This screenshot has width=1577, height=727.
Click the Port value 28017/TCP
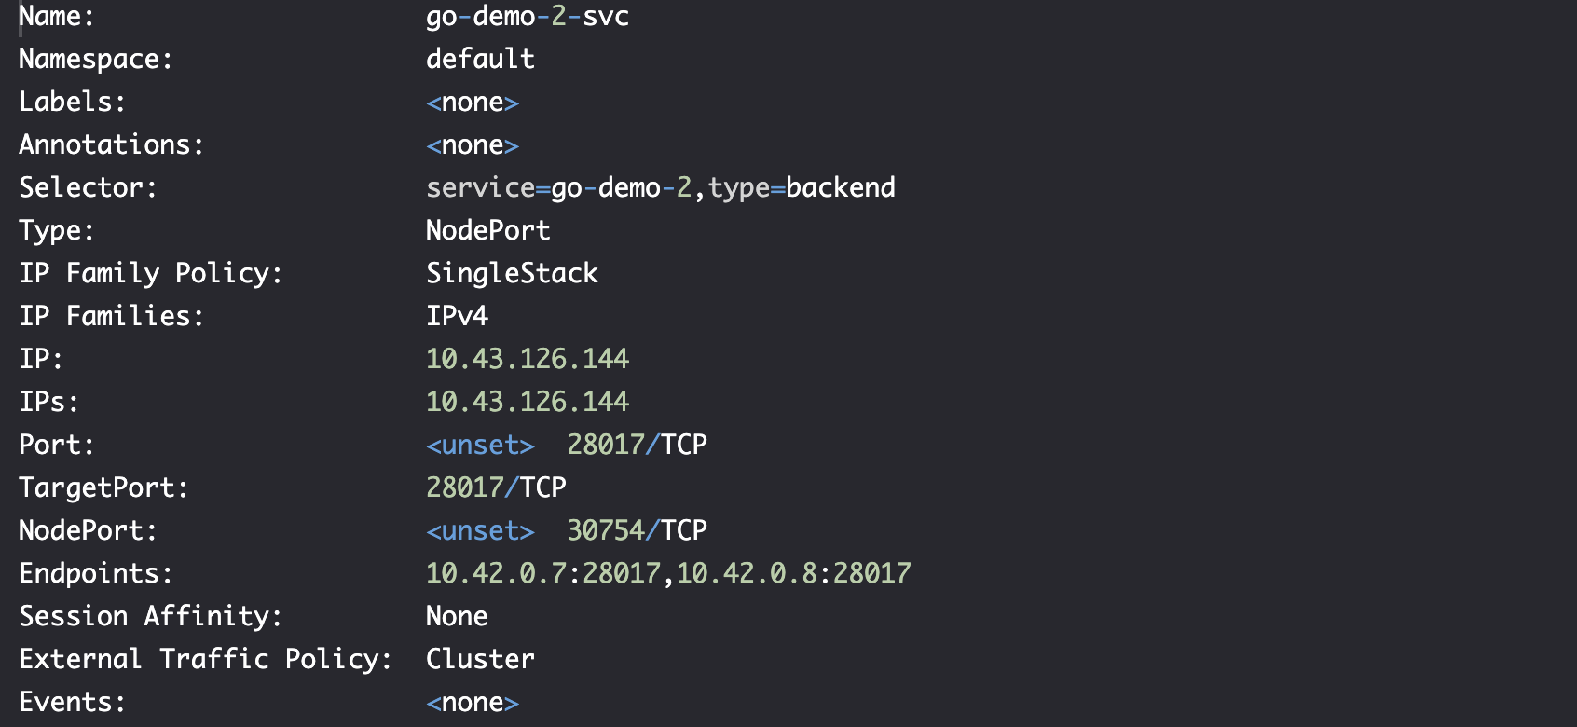click(637, 445)
